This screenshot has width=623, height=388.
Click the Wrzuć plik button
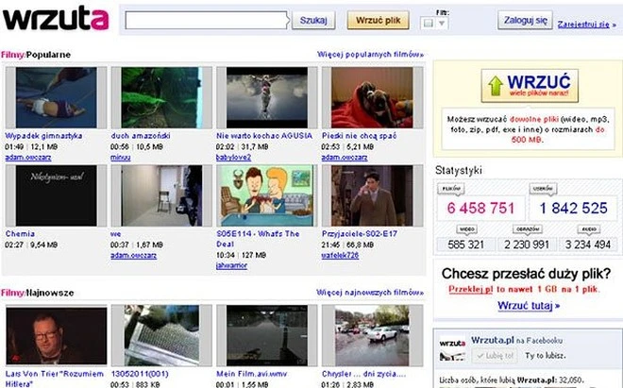pos(378,20)
